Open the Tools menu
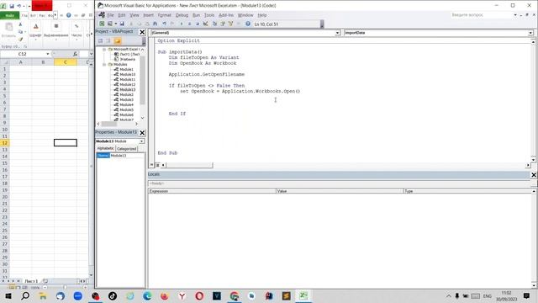The height and width of the screenshot is (303, 538). tap(209, 15)
